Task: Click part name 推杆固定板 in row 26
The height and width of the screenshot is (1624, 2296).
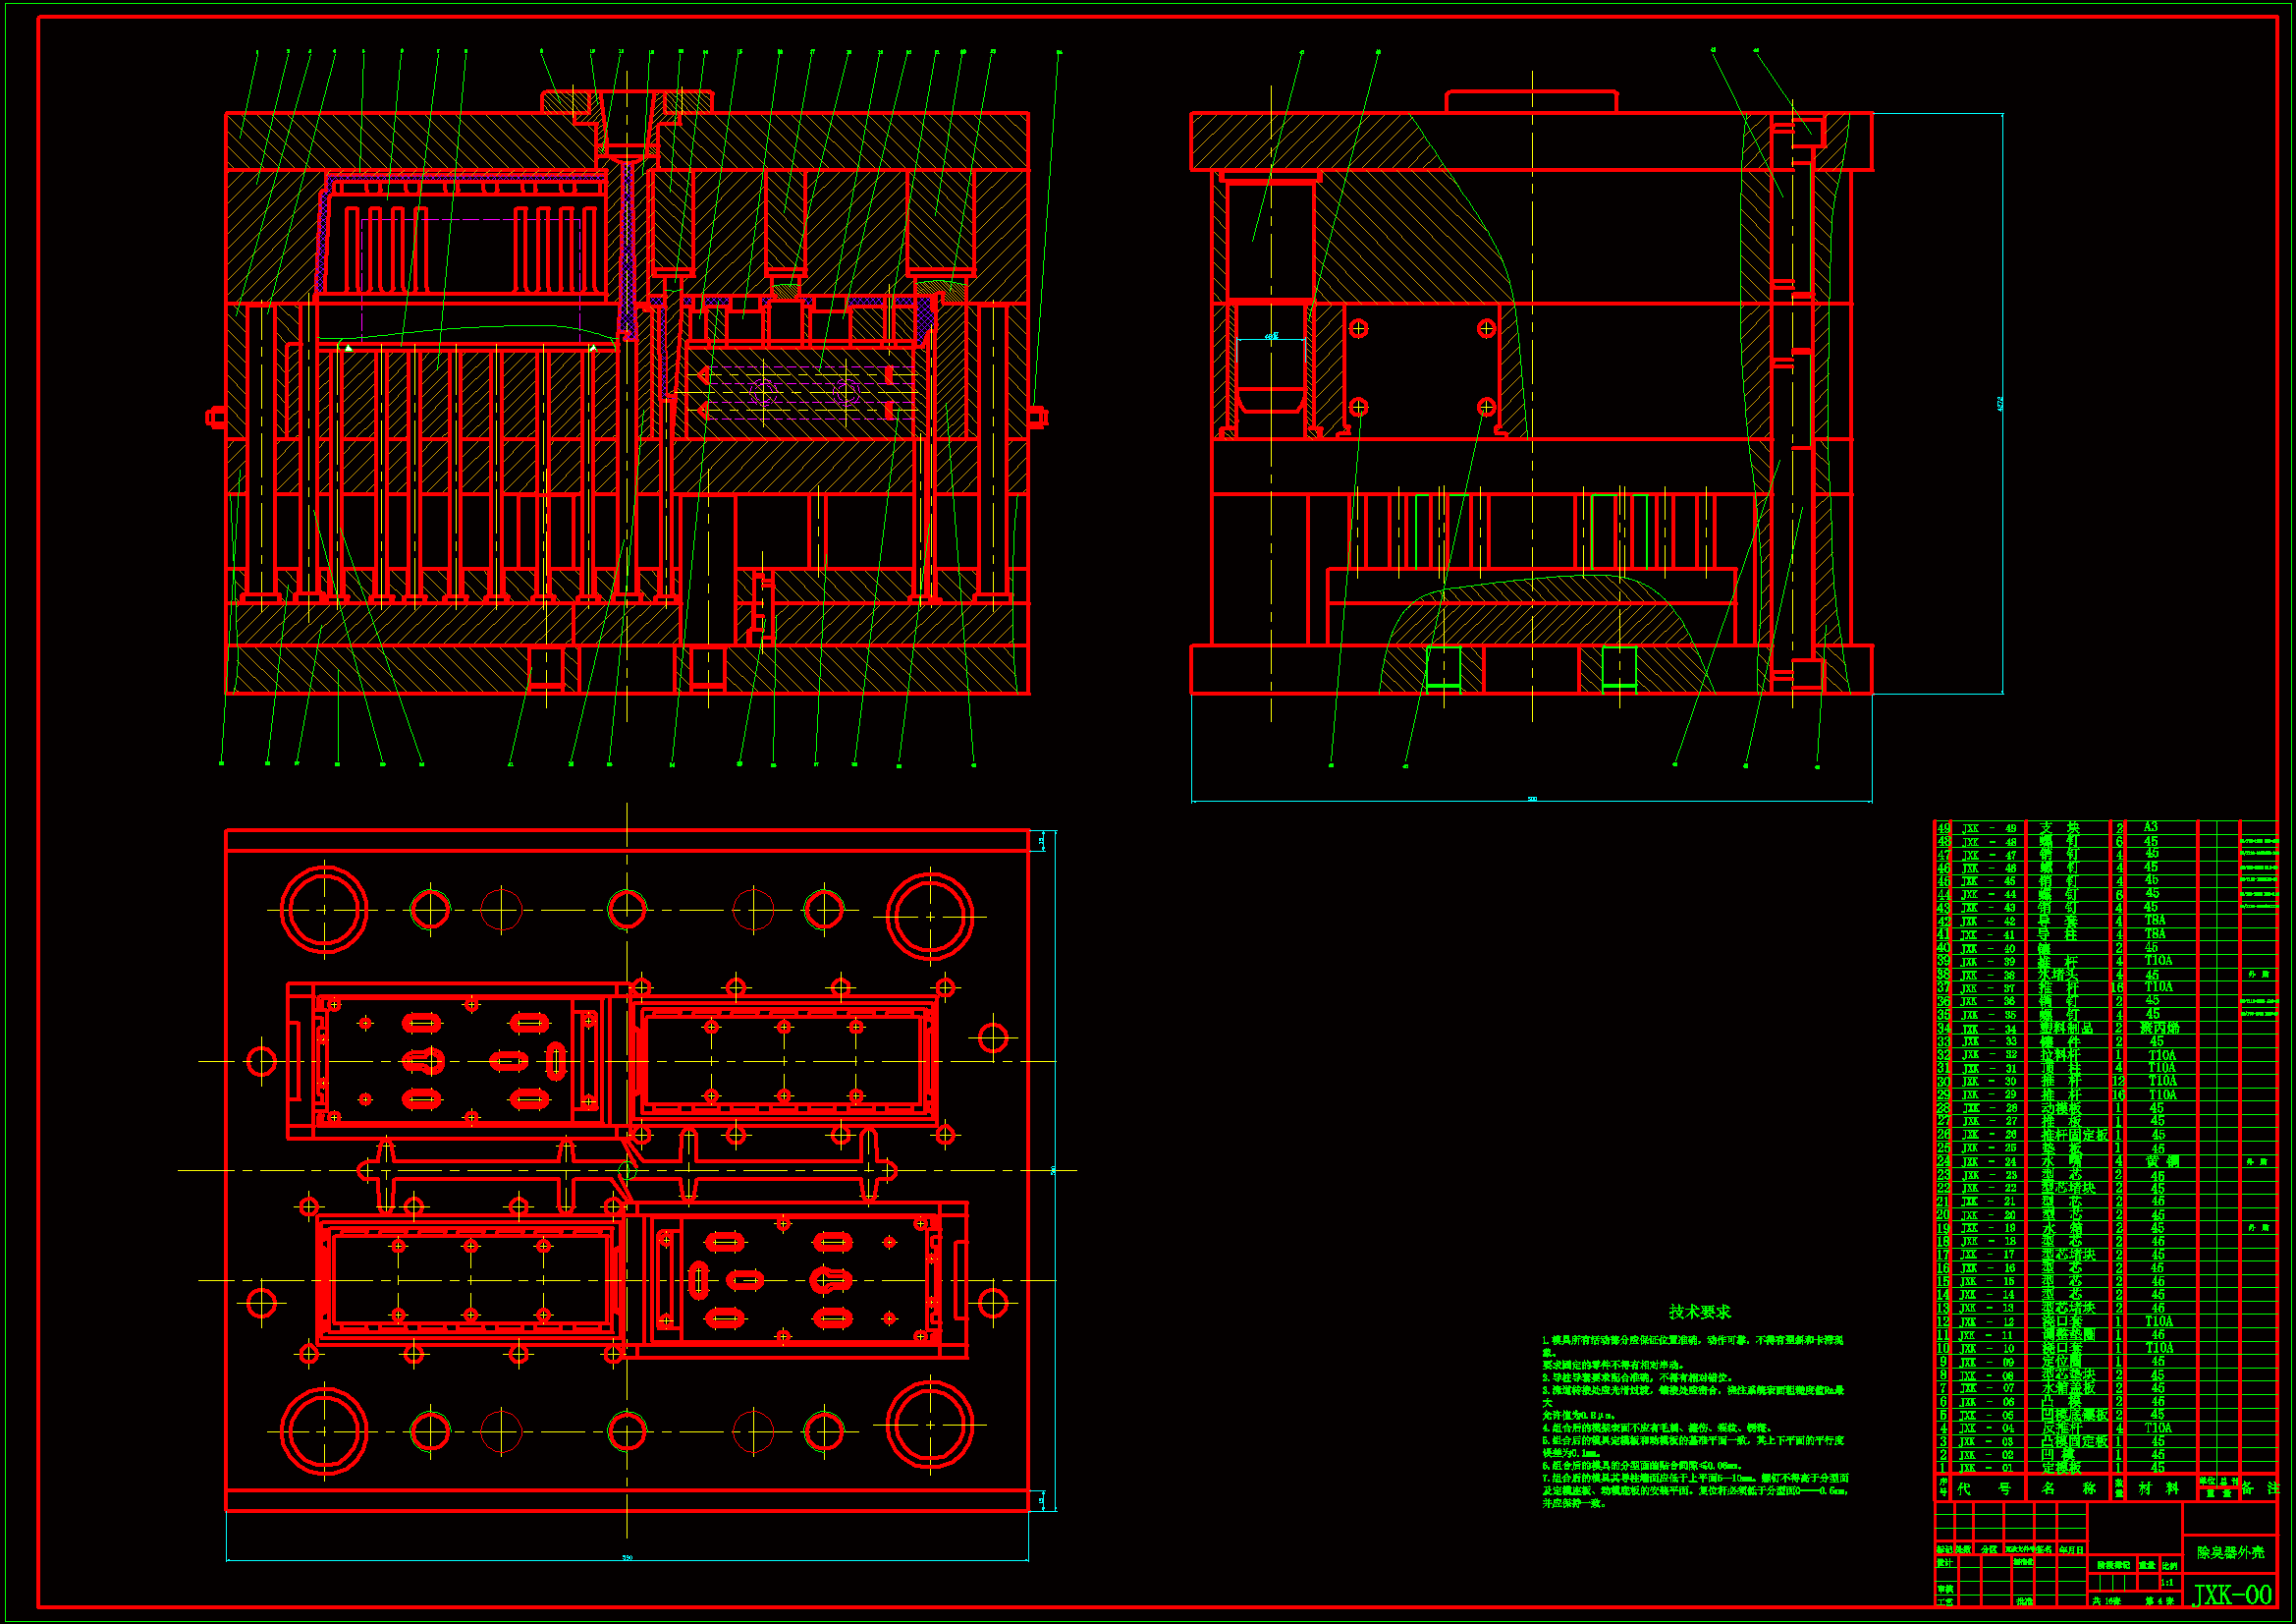Action: click(x=2073, y=1135)
